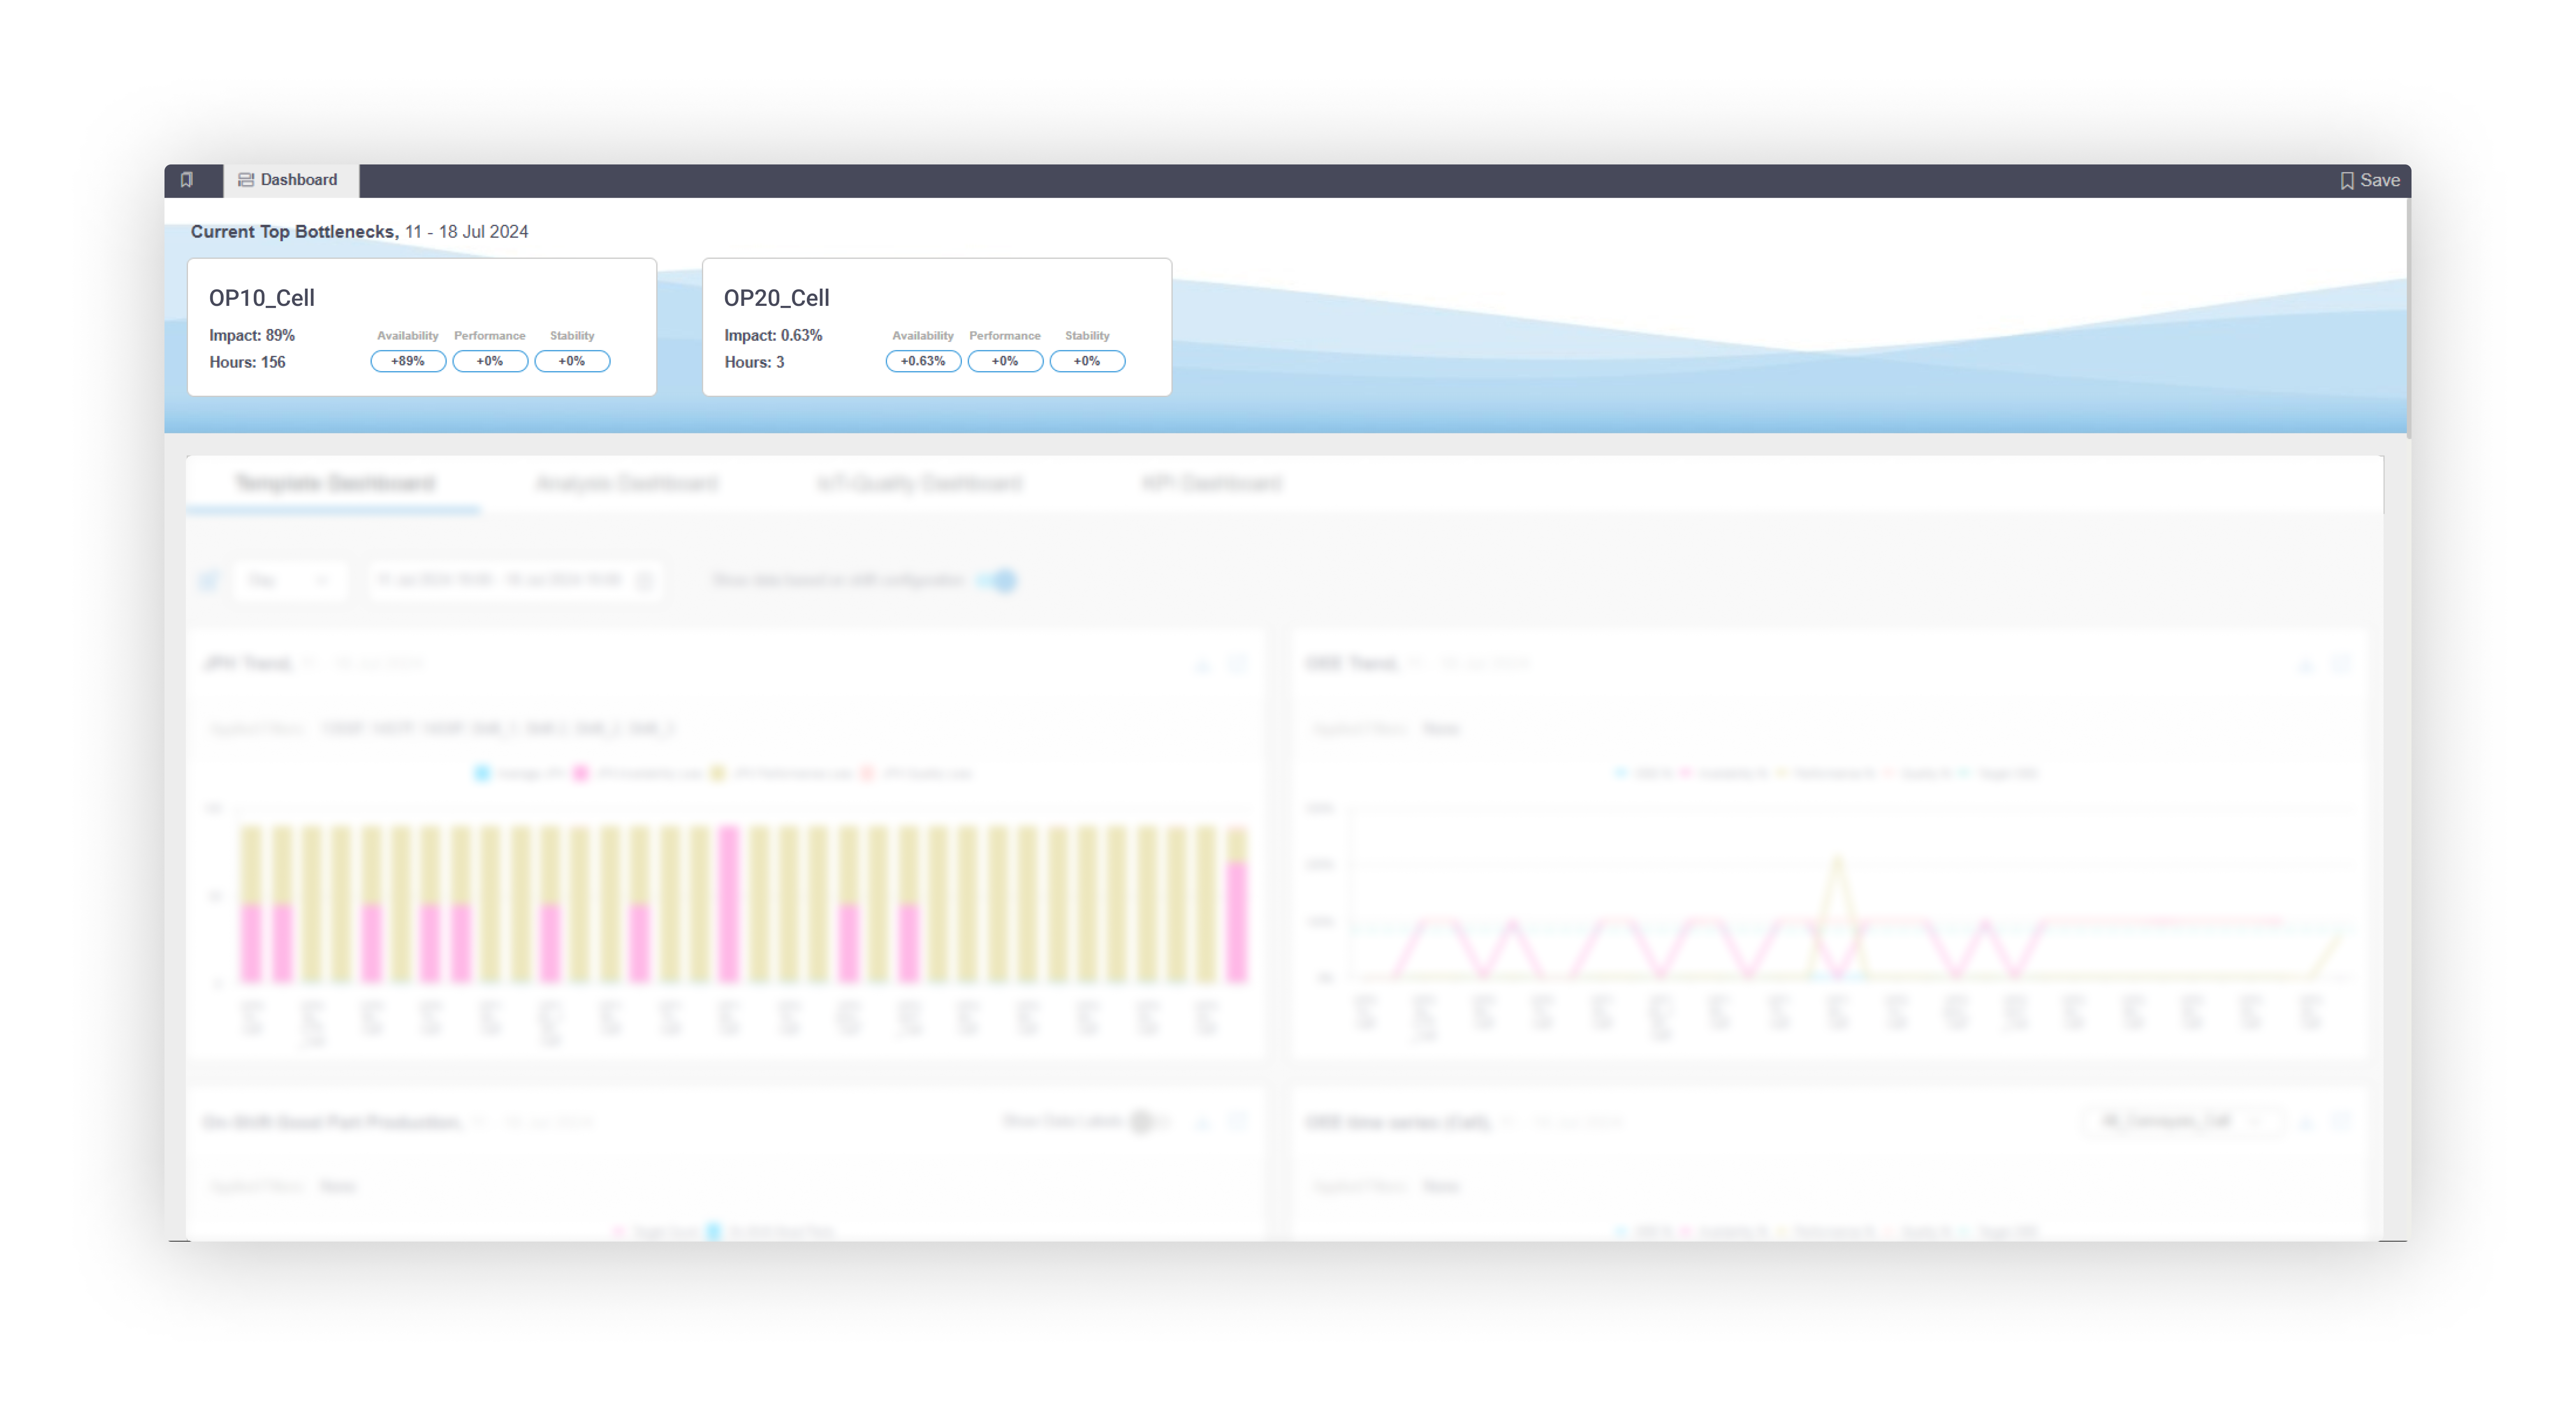The height and width of the screenshot is (1406, 2576).
Task: Click the +0.63% Availability pill for OP20_Cell
Action: pyautogui.click(x=923, y=361)
